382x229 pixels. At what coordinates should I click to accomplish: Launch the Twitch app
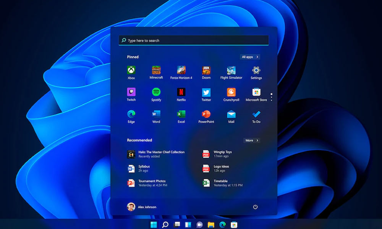(131, 94)
